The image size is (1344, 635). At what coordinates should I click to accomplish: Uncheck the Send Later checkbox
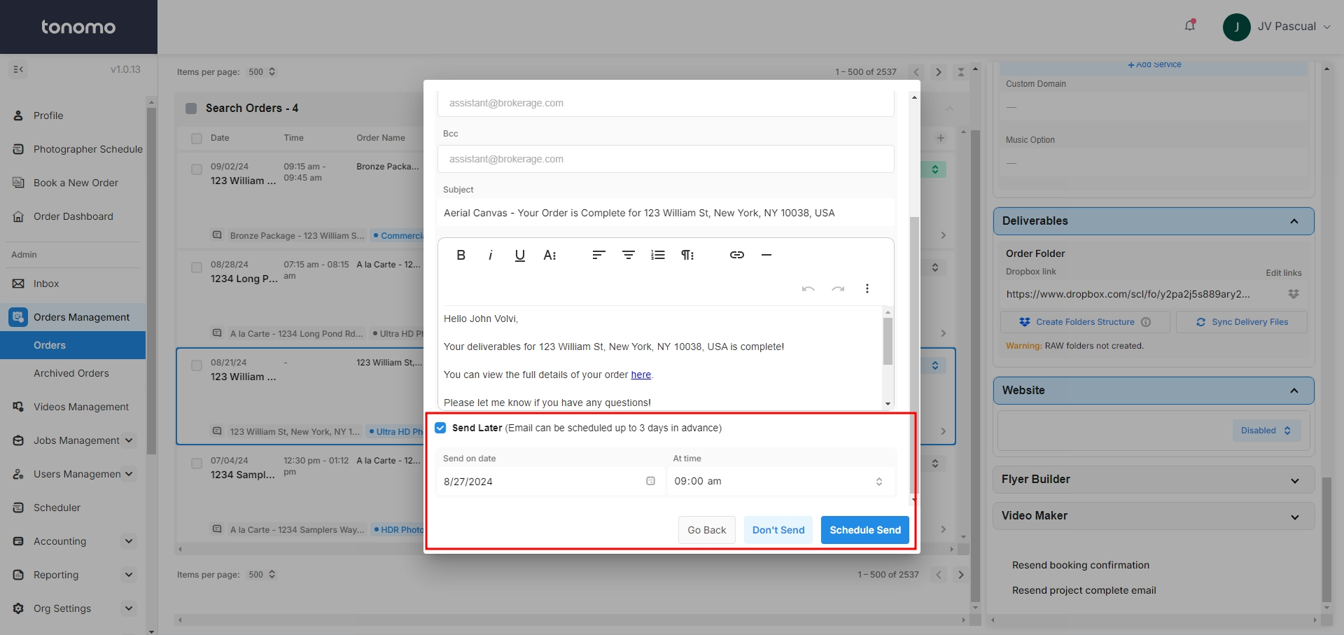point(440,428)
